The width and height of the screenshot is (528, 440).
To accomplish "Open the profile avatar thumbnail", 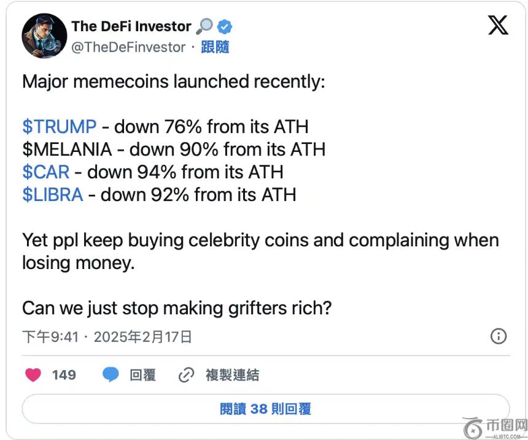I will tap(44, 36).
